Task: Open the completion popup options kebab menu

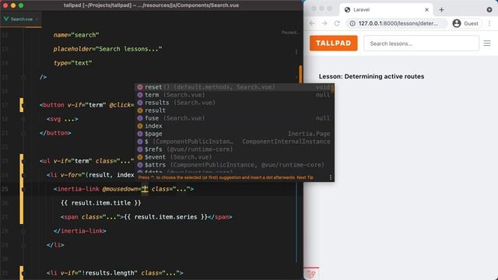Action: click(x=330, y=177)
